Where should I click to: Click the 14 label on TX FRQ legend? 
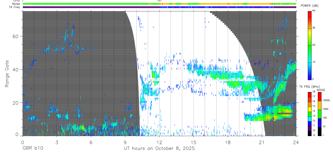[313, 111]
